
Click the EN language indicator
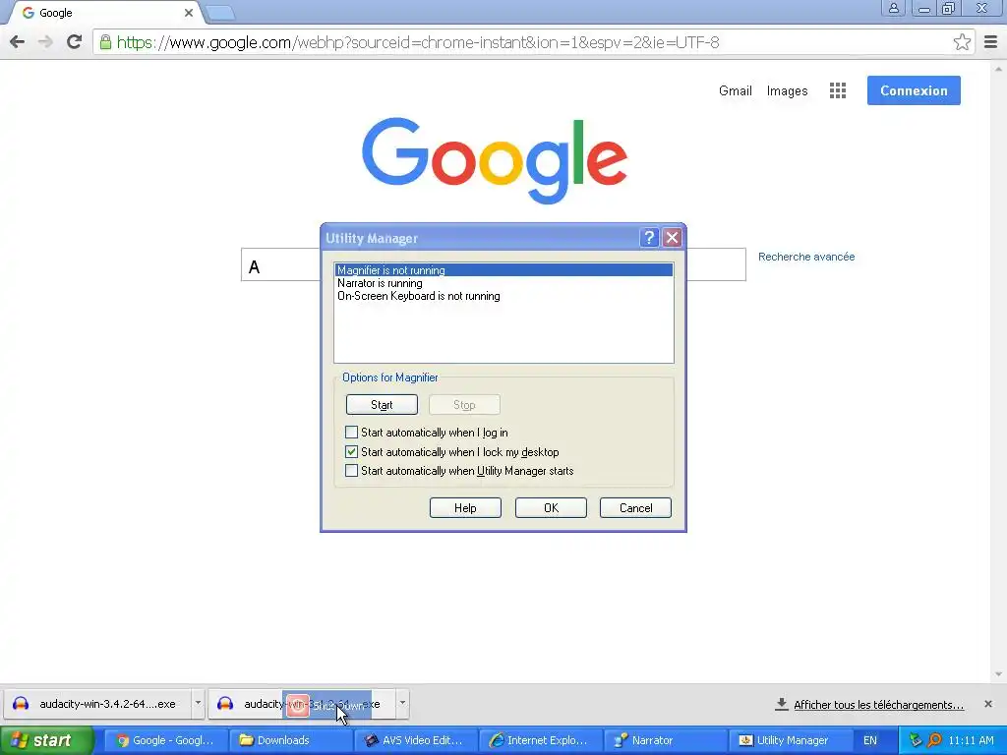(x=869, y=740)
